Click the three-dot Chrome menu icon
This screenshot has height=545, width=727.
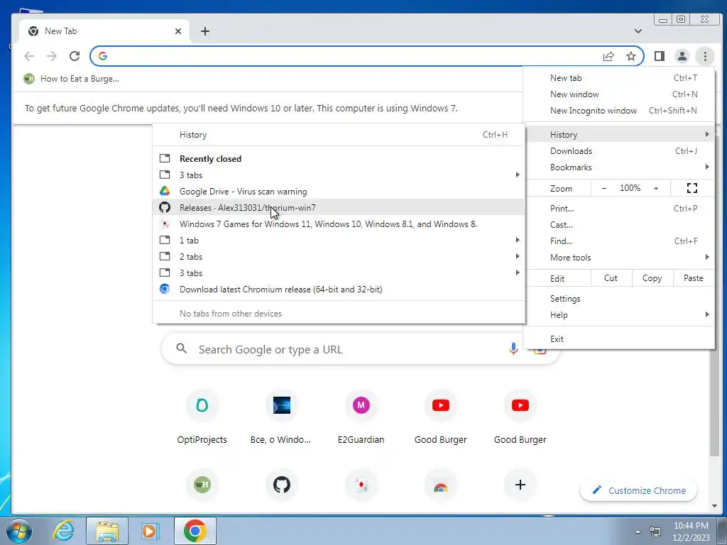[x=705, y=56]
